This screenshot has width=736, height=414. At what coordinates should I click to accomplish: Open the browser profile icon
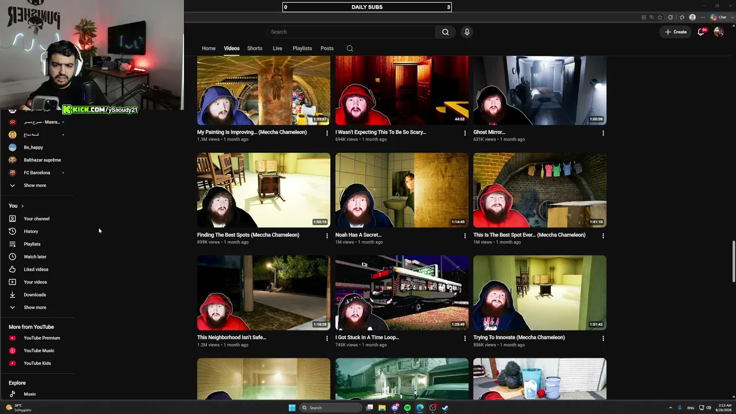[x=692, y=17]
